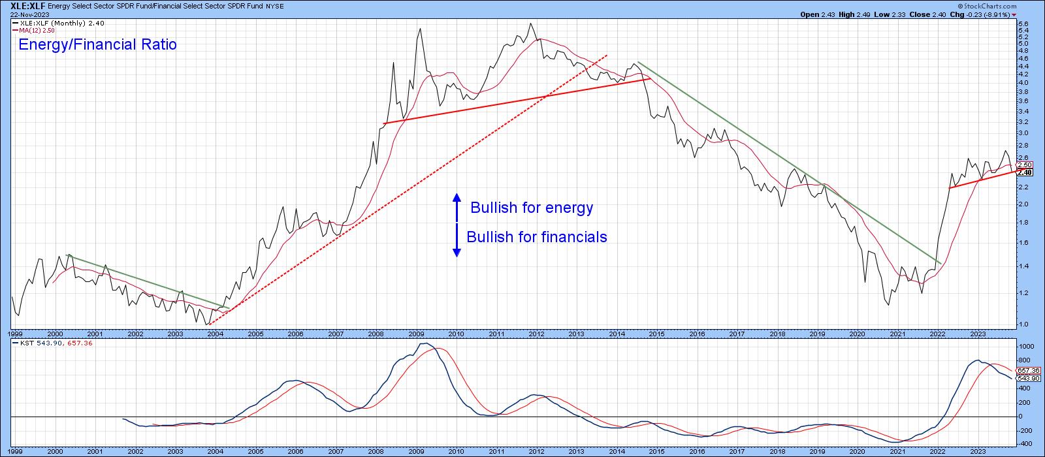Click 2.0 on the price axis
Image resolution: width=1045 pixels, height=457 pixels.
(1023, 204)
